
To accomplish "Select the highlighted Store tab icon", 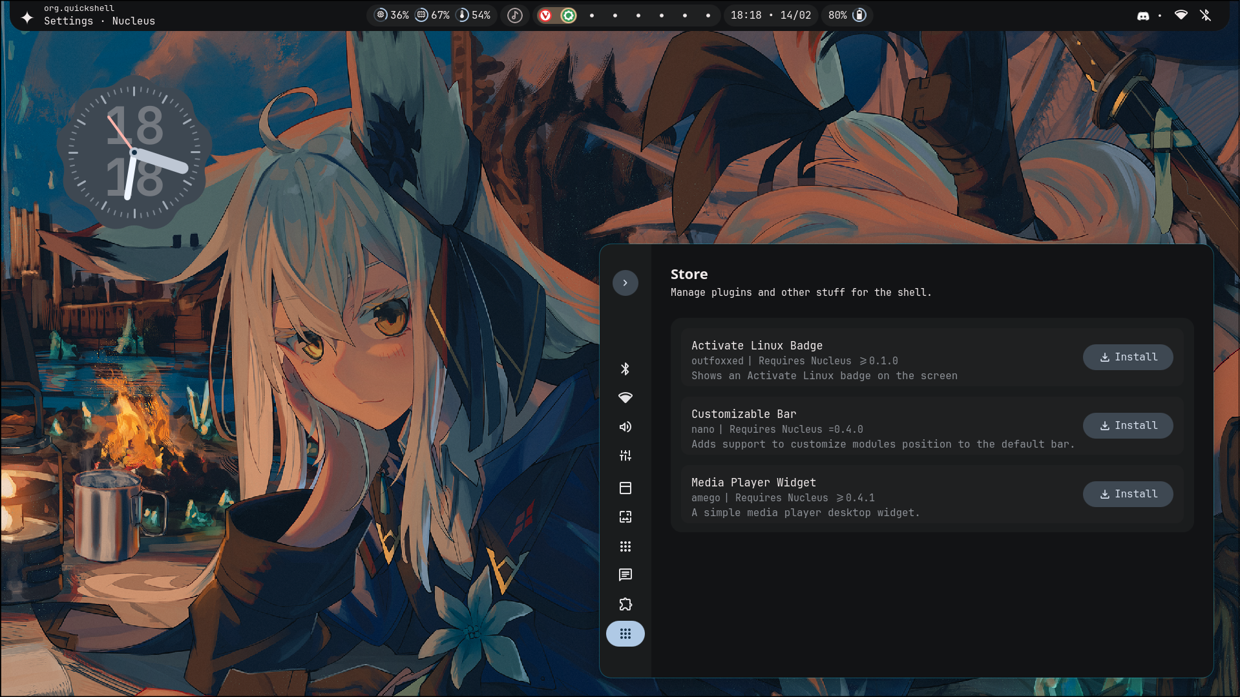I will click(625, 634).
